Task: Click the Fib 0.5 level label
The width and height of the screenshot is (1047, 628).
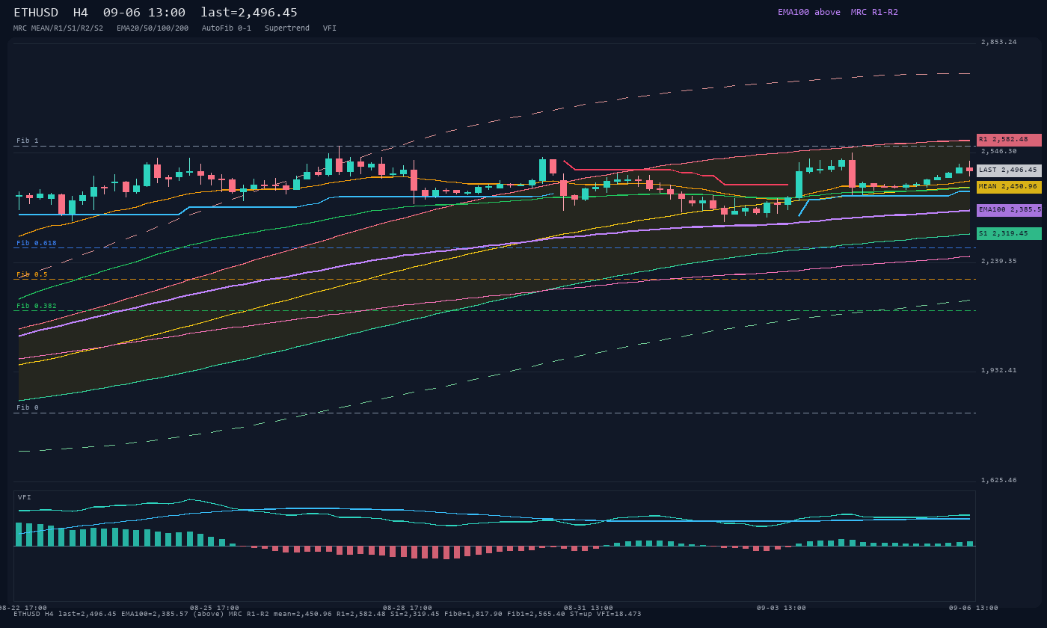Action: (x=32, y=274)
